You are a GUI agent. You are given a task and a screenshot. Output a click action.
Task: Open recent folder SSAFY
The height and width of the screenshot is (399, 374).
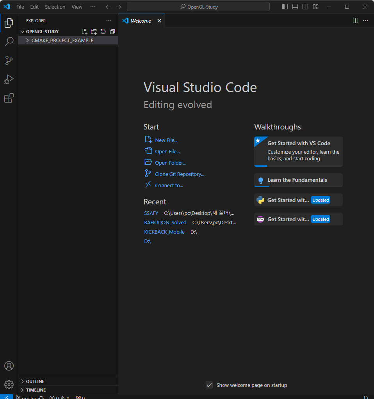click(151, 213)
